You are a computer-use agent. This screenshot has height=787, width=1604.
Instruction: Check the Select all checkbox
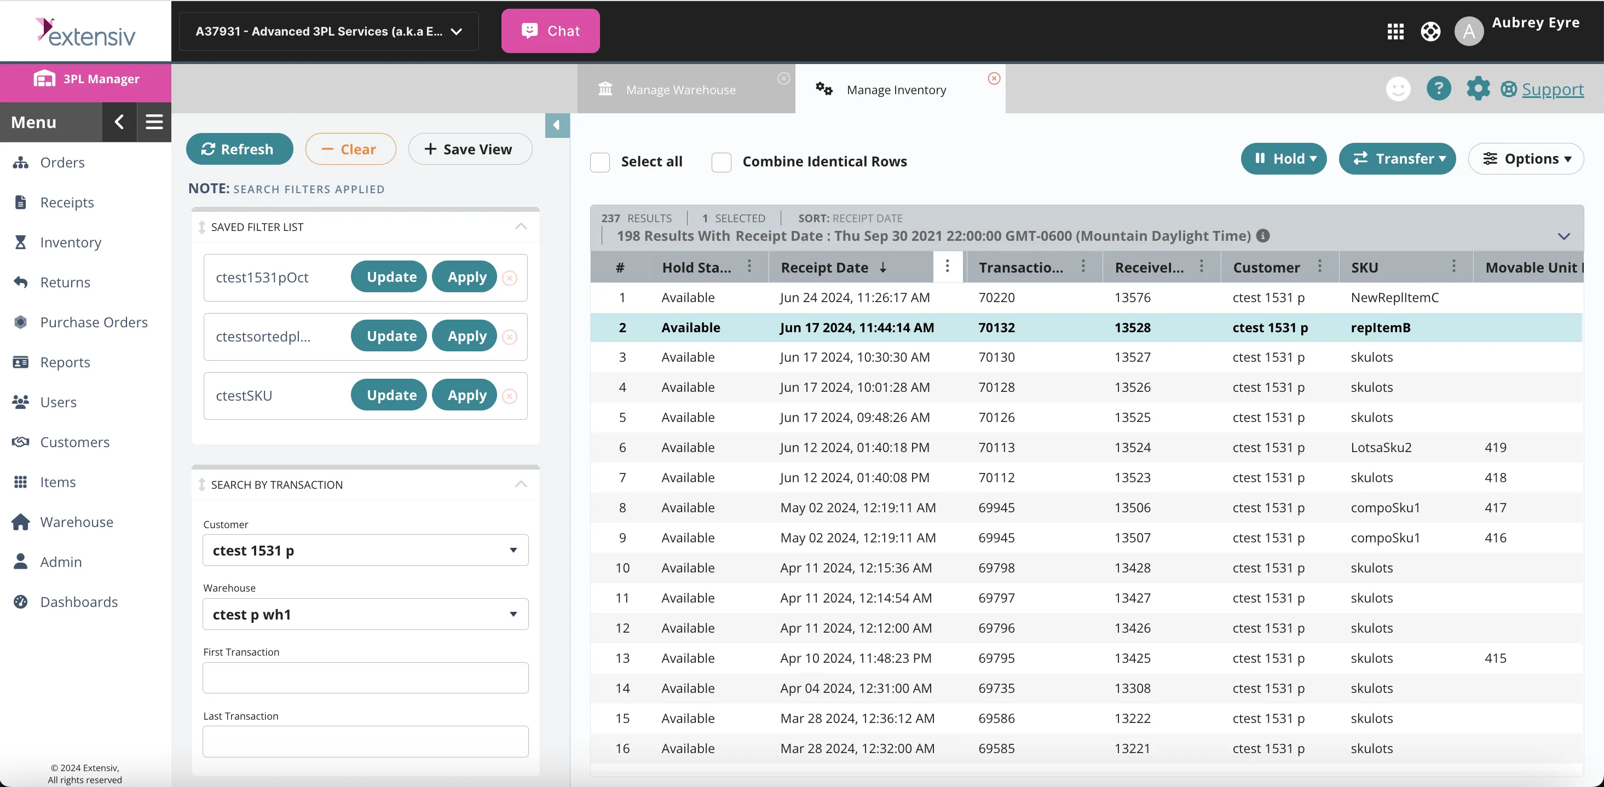tap(599, 162)
